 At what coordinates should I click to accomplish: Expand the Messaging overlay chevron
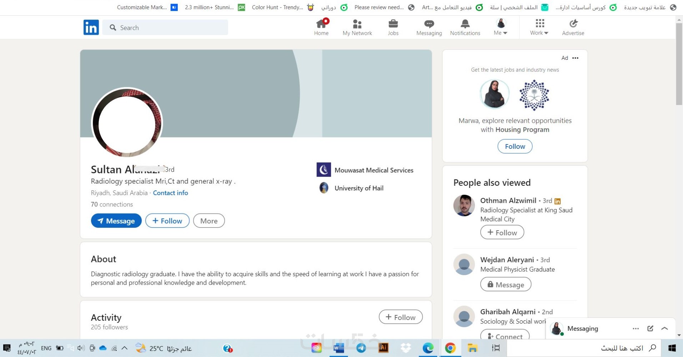(664, 329)
